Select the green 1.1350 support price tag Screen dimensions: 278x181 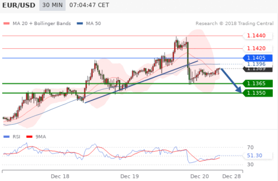[257, 93]
